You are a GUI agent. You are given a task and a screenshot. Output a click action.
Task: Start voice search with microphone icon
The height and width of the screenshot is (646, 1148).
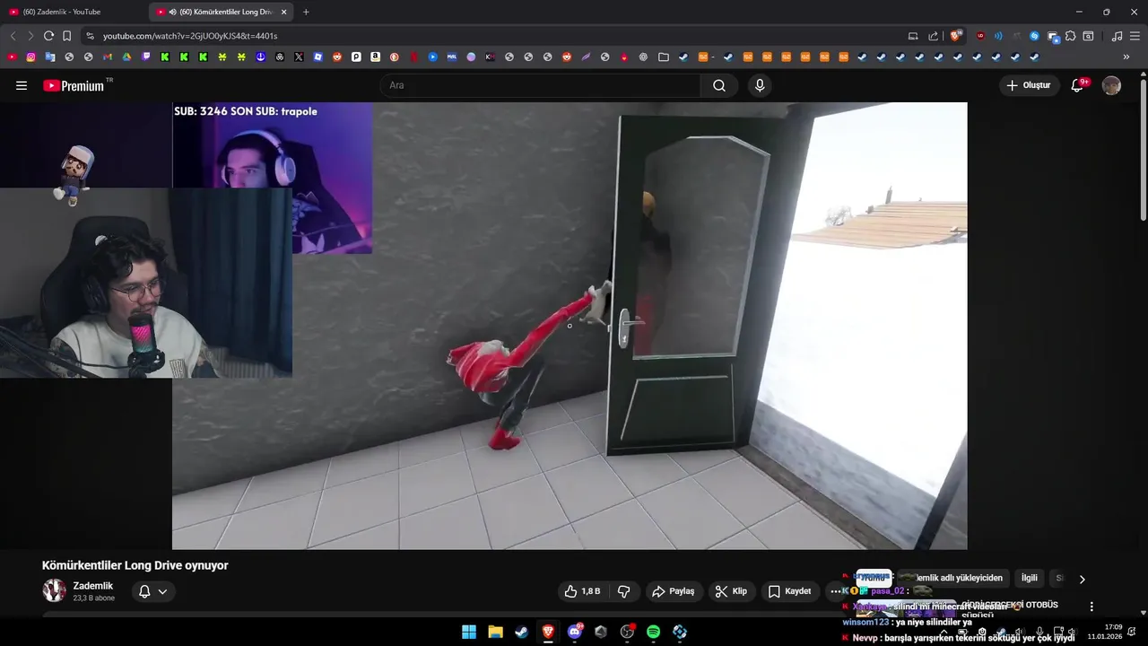pyautogui.click(x=760, y=85)
